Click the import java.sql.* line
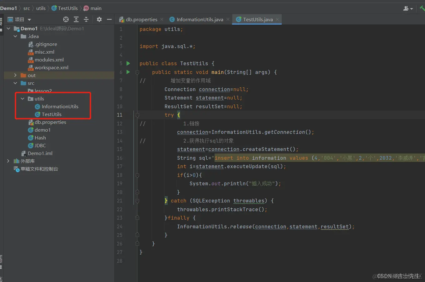 (167, 46)
